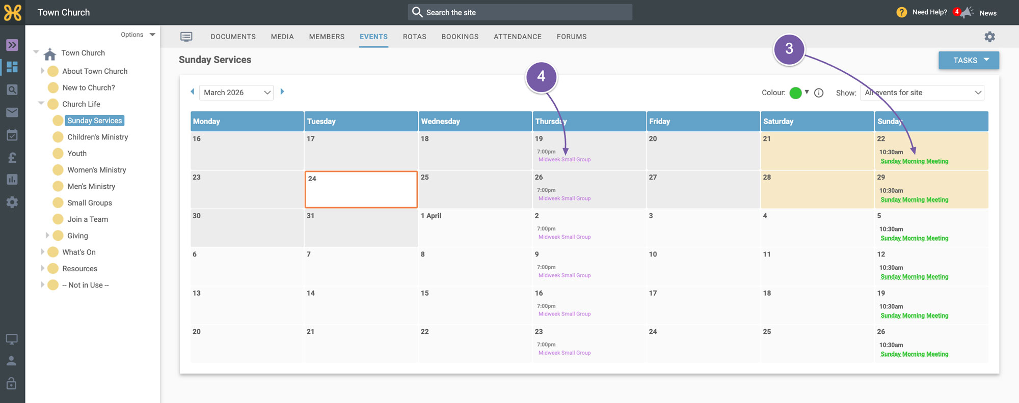Collapse the Church Life tree node
This screenshot has height=403, width=1019.
[x=41, y=103]
